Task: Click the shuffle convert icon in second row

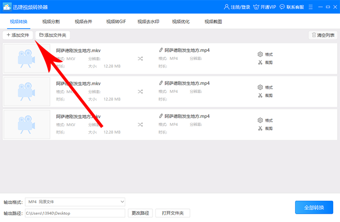Action: (140, 92)
